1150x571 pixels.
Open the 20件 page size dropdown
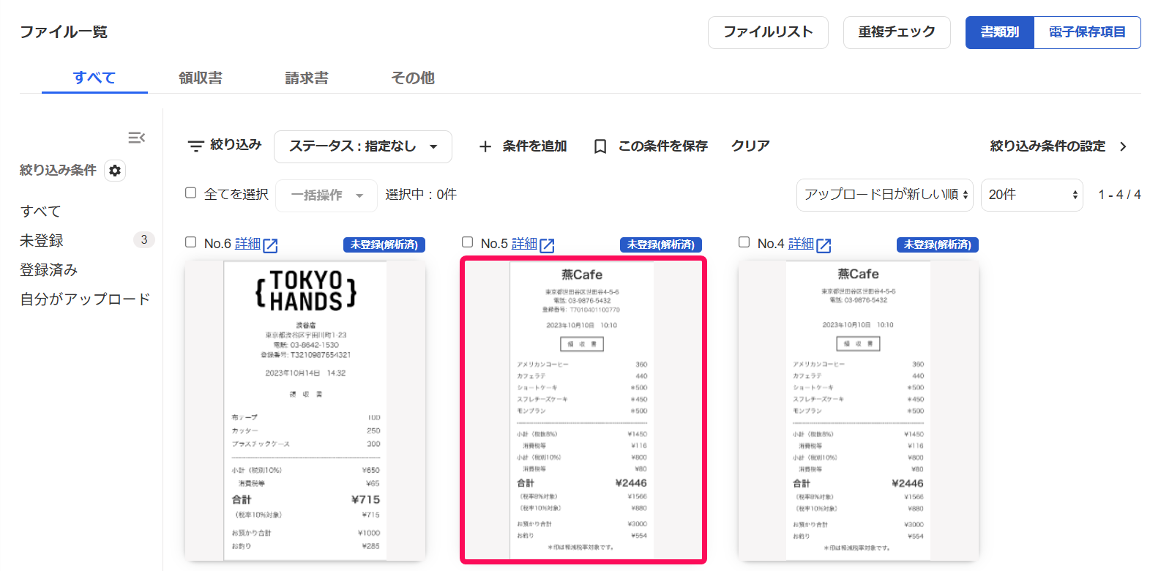point(1032,195)
